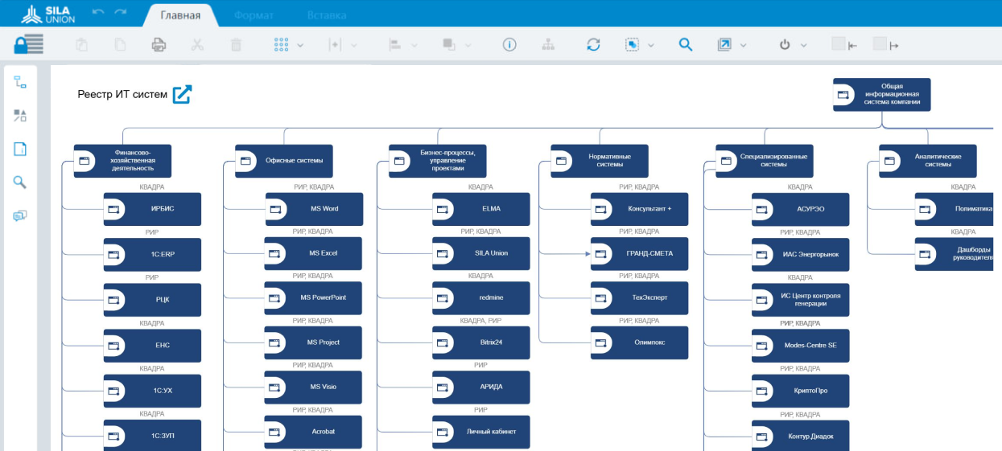Open the shapes palette in sidebar
This screenshot has width=1002, height=451.
tap(20, 116)
